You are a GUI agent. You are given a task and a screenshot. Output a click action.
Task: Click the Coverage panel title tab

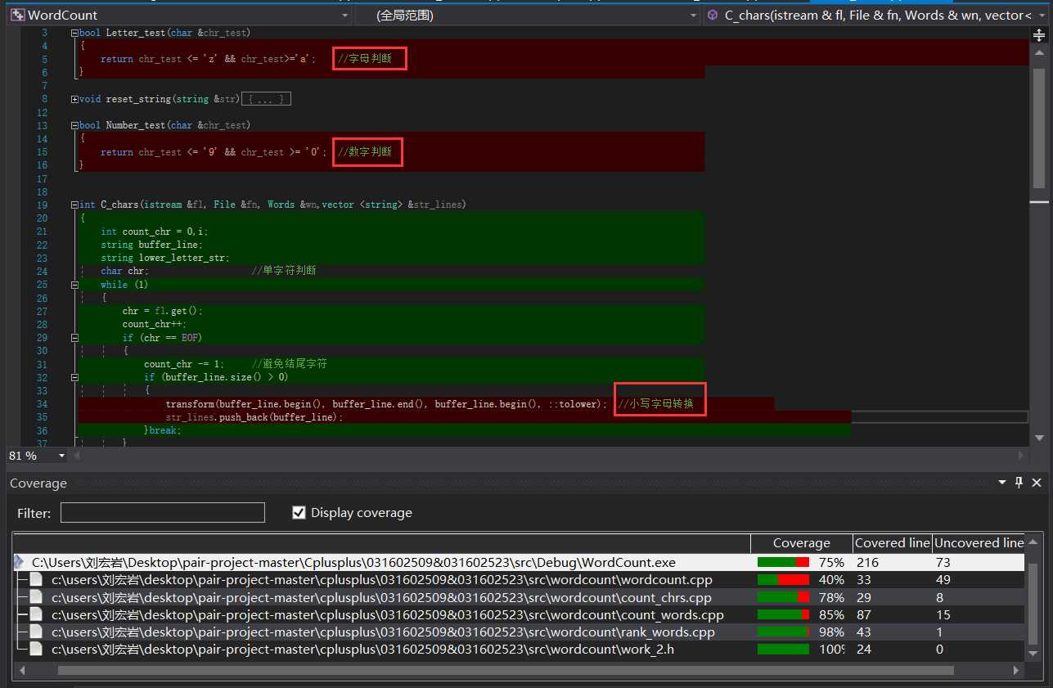tap(38, 483)
